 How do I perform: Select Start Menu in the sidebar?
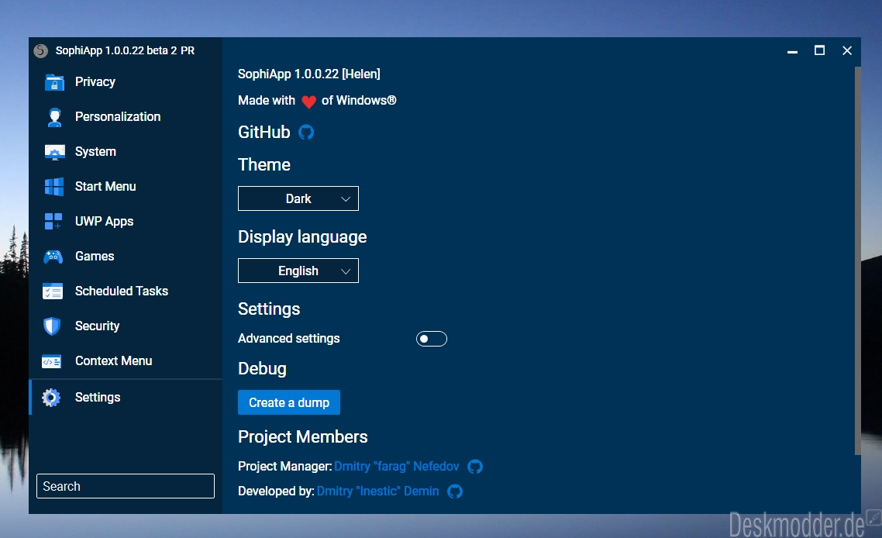pos(126,187)
